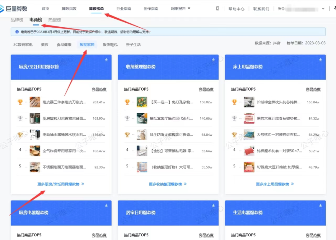Download the 厨房电器爆款榜 ranking data

(x=106, y=205)
